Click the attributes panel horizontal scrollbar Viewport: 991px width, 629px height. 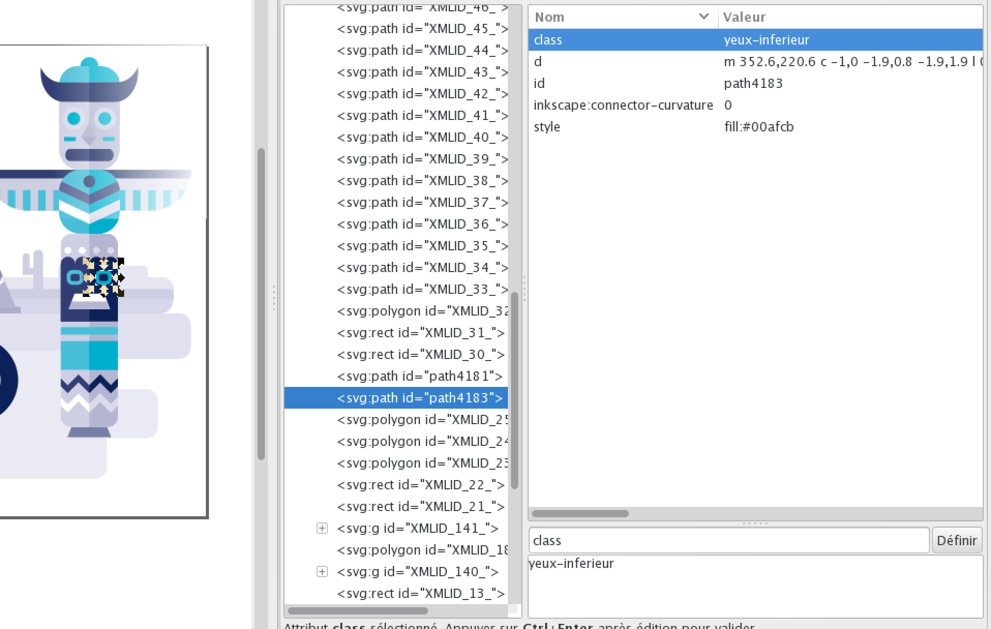click(x=580, y=514)
